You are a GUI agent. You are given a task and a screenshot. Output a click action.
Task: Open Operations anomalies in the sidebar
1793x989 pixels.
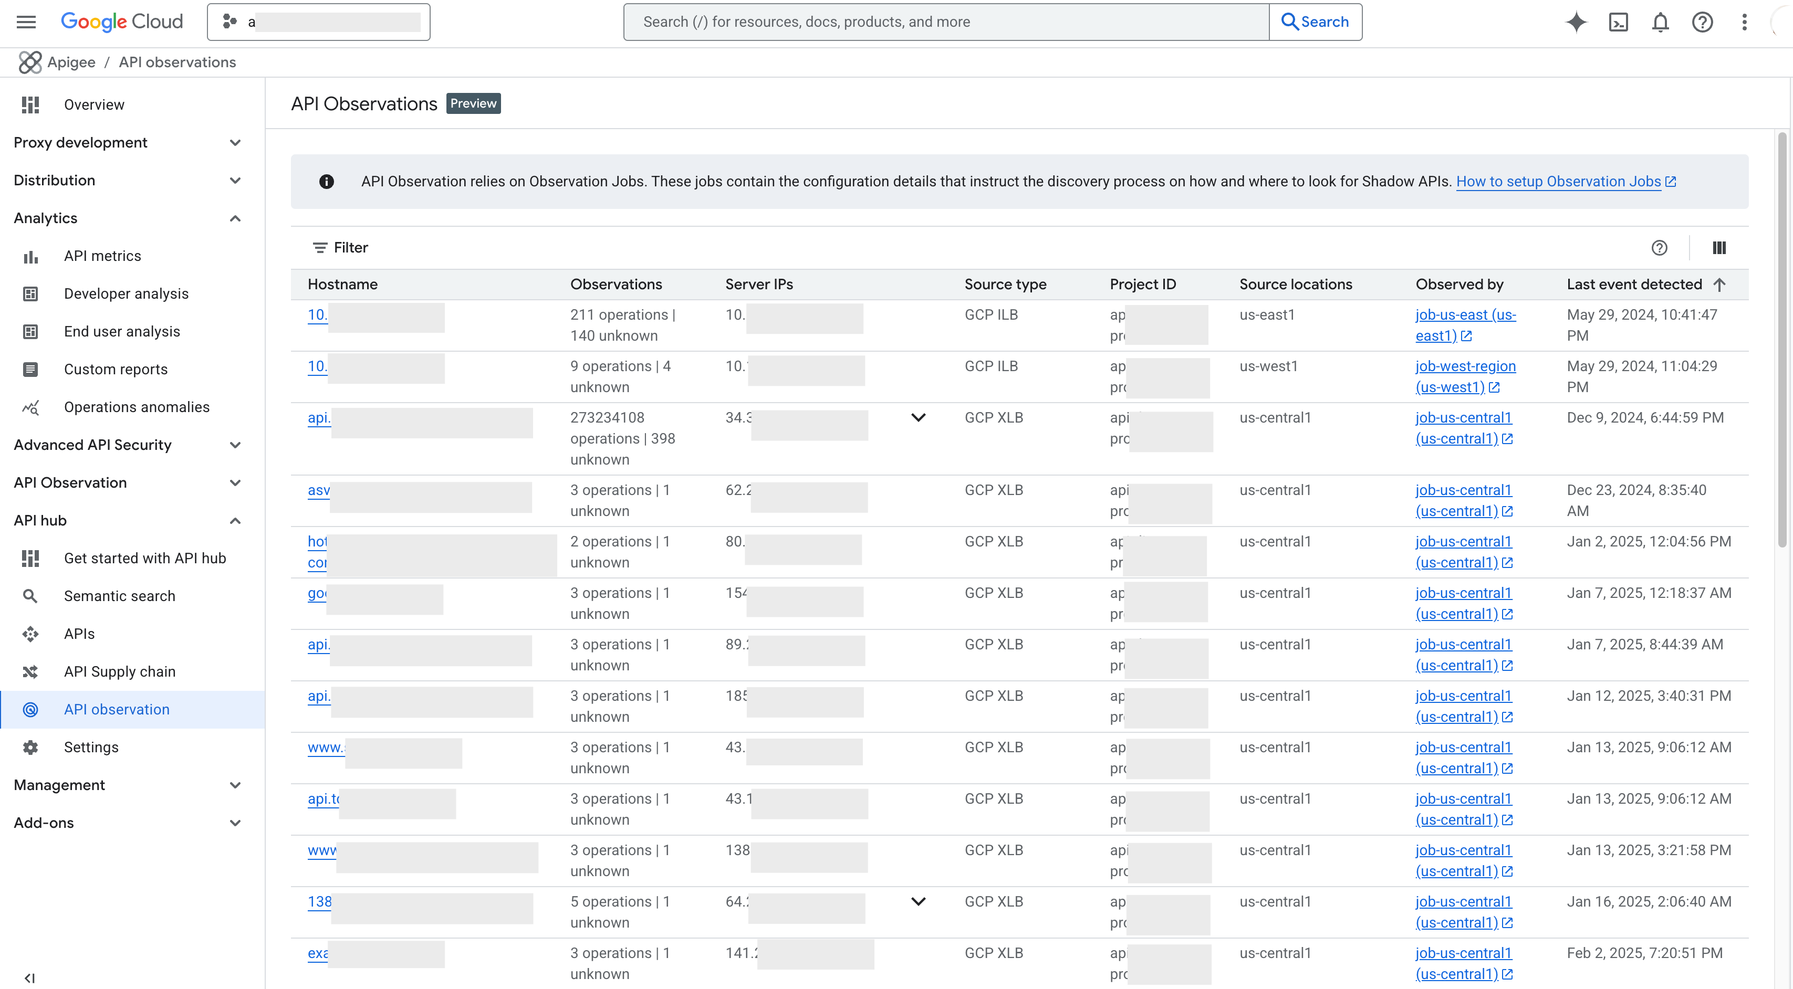tap(137, 407)
